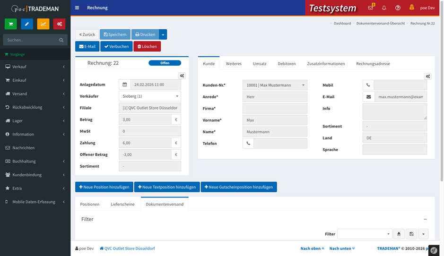Viewport: 444px width, 256px height.
Task: Click the E-Mail button
Action: tap(87, 46)
